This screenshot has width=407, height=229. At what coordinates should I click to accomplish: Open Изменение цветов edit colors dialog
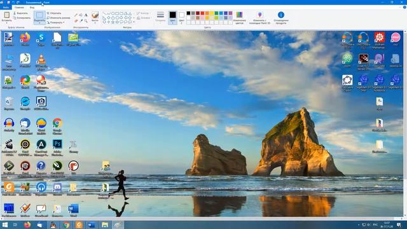(239, 17)
